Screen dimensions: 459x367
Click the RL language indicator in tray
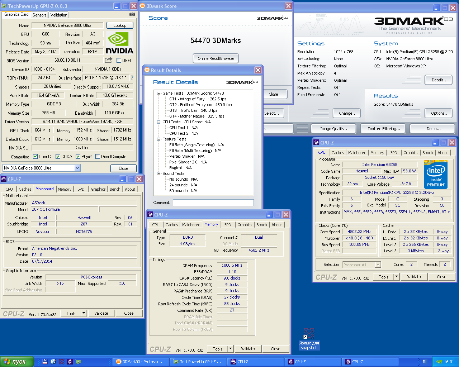point(425,362)
